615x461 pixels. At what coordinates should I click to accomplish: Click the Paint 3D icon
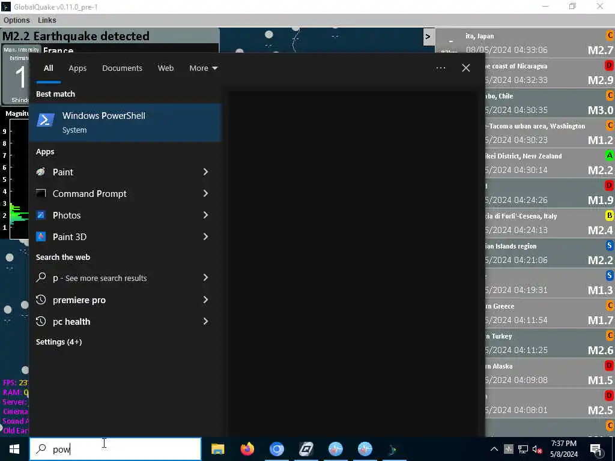point(41,237)
